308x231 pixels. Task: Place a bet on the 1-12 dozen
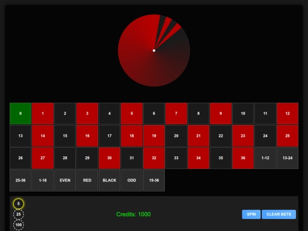point(265,158)
